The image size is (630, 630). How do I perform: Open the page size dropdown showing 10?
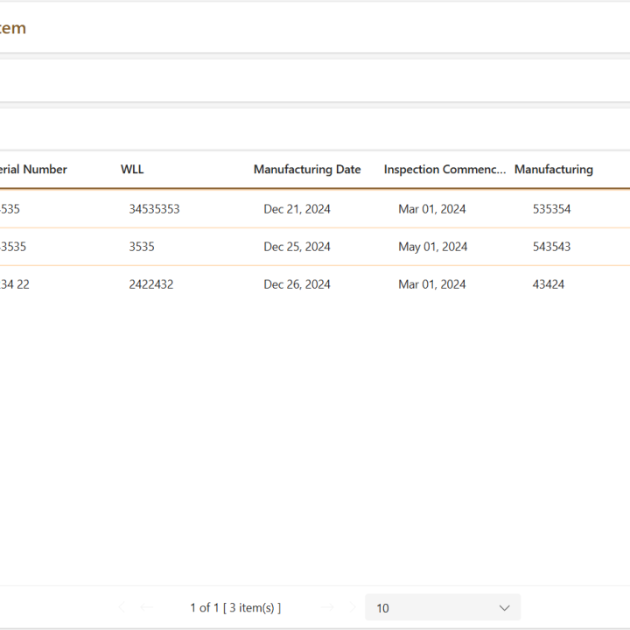[443, 607]
